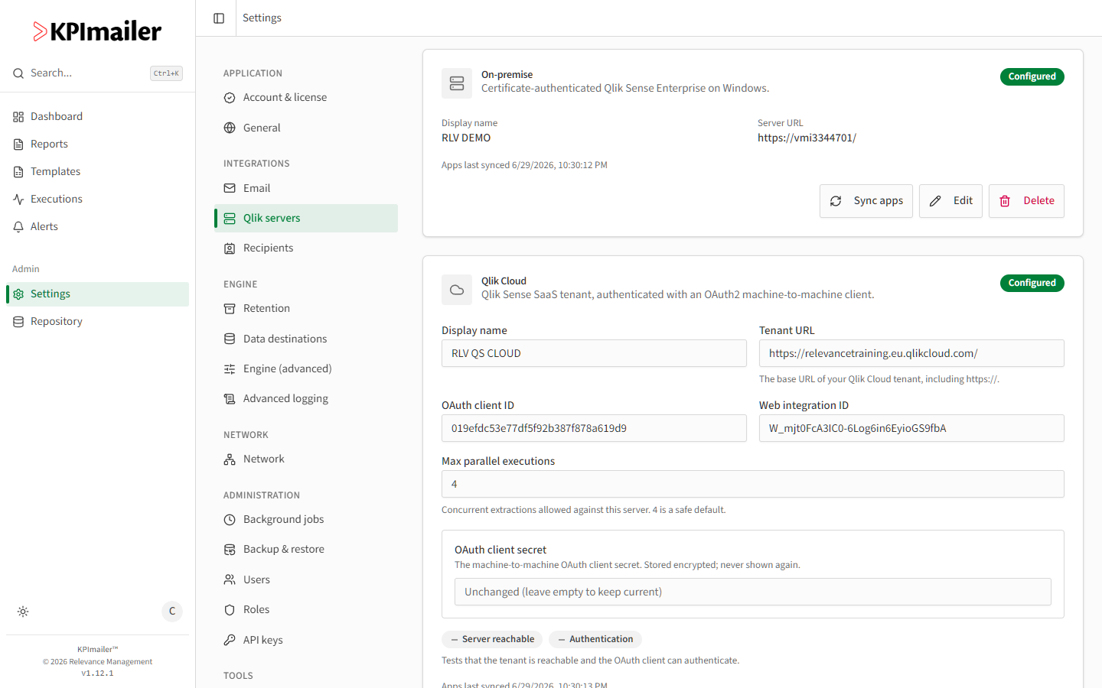
Task: Open Engine (advanced) settings
Action: coord(306,368)
